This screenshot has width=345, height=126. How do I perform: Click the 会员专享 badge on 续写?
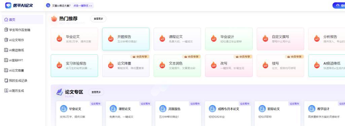tap(295, 57)
